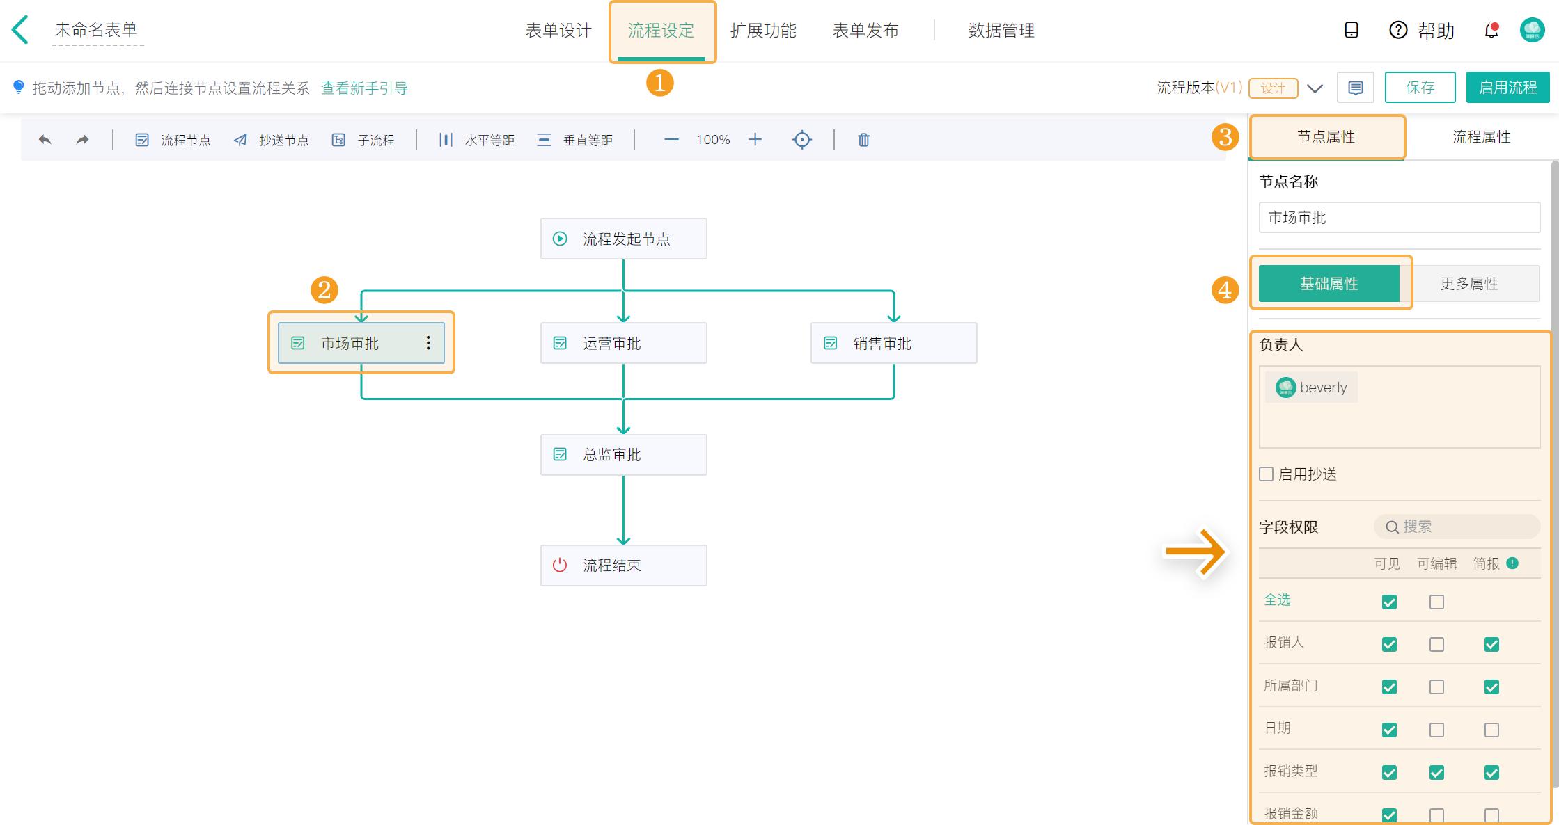Delete selection using the trash icon
Viewport: 1559px width, 825px height.
click(x=863, y=139)
